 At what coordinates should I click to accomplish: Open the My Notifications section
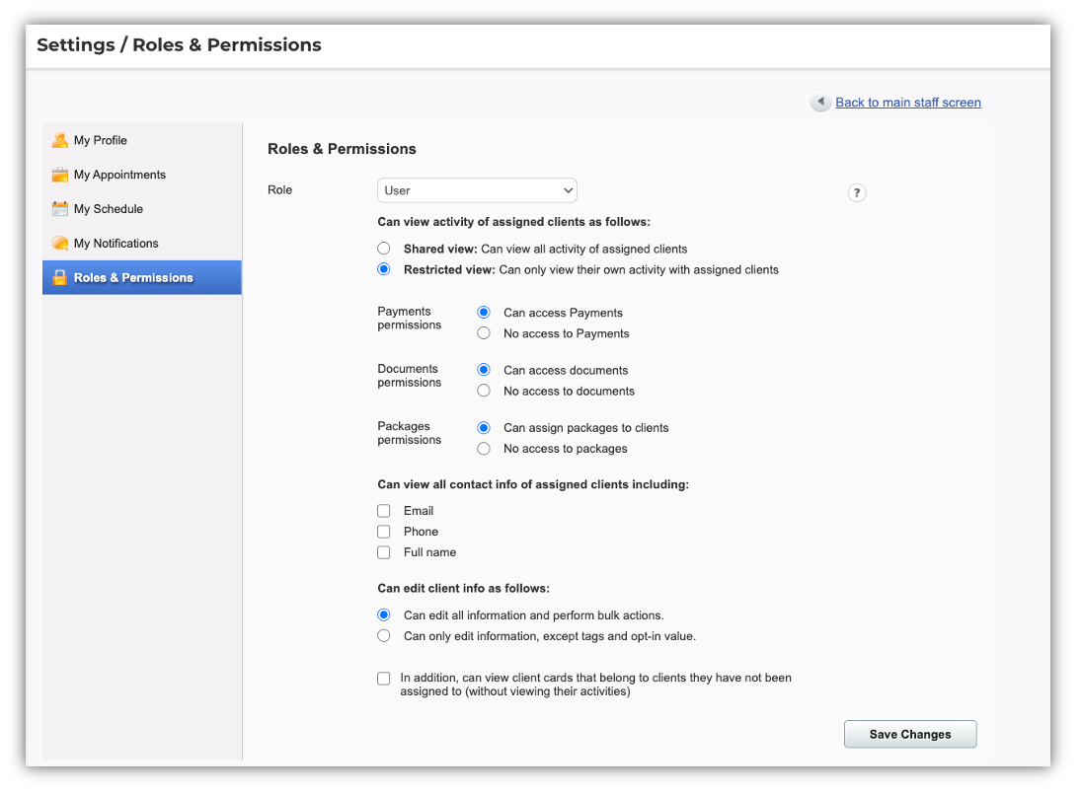click(116, 243)
